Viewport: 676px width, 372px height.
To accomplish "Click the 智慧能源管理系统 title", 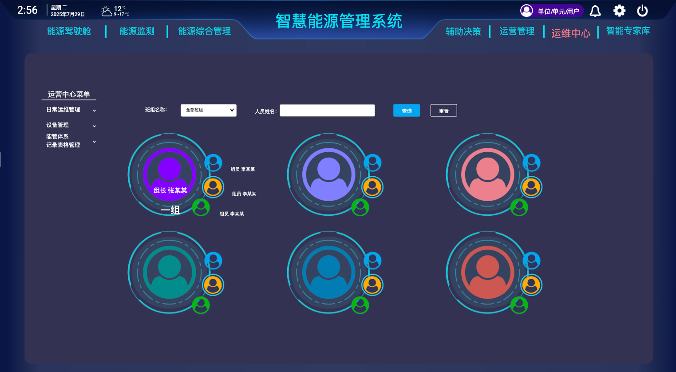I will (339, 21).
